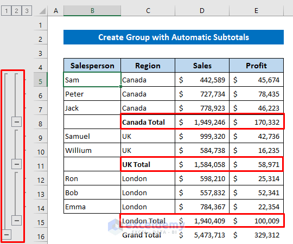Select the Profit header cell
The image size is (293, 244).
click(x=256, y=66)
